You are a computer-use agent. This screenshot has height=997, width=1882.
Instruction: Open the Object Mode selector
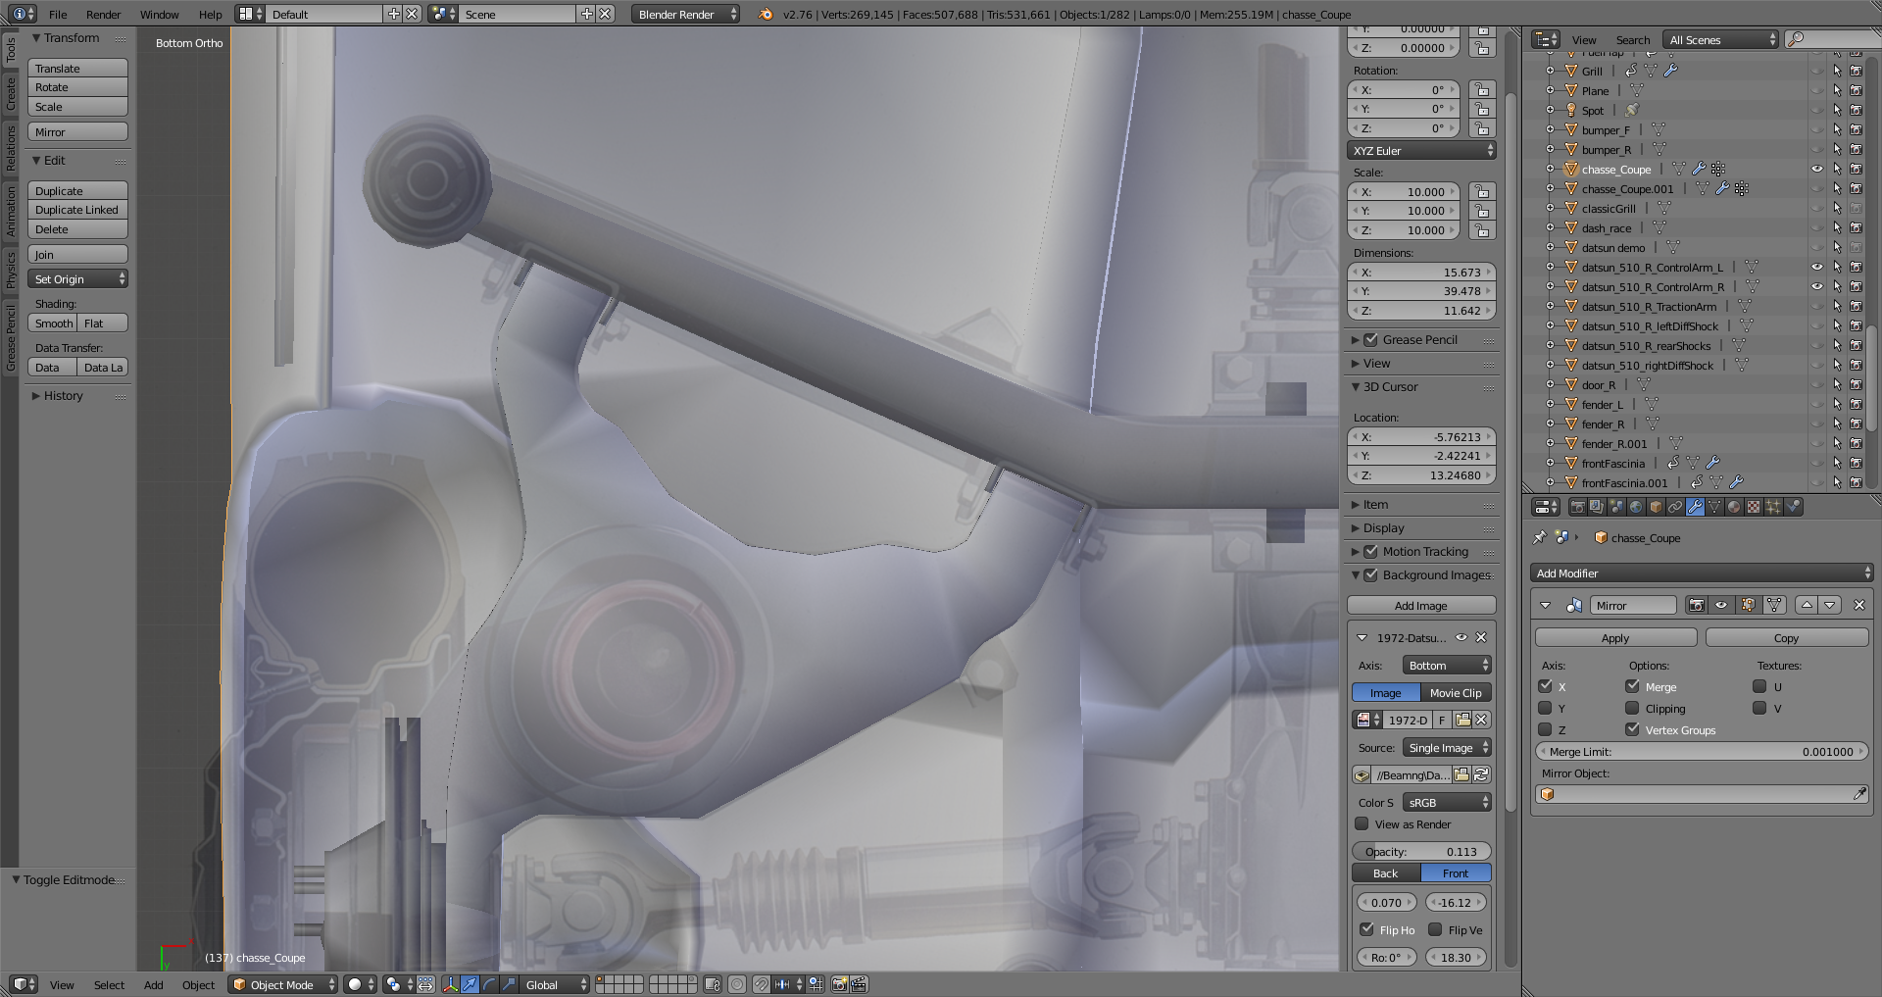click(x=283, y=984)
